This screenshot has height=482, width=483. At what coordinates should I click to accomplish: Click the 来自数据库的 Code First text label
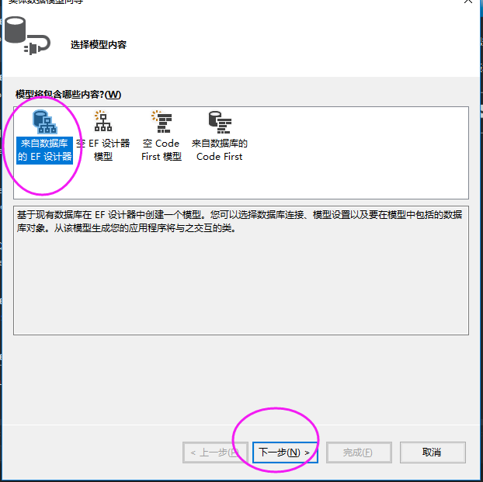[x=220, y=150]
